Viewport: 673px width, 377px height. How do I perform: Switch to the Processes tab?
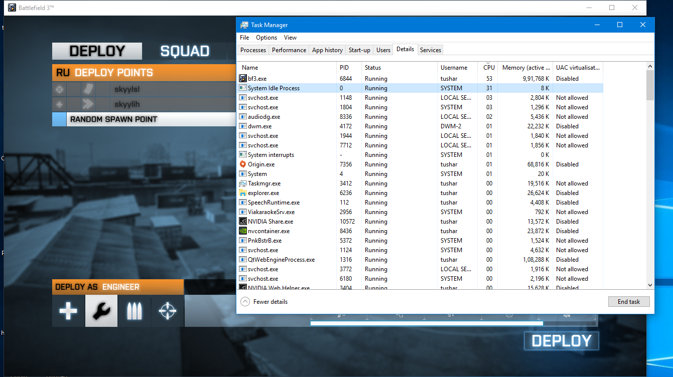253,50
